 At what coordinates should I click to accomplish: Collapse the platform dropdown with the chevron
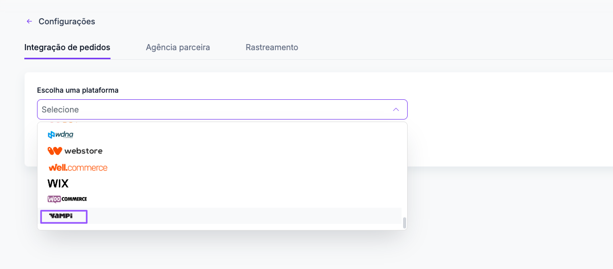pos(396,109)
